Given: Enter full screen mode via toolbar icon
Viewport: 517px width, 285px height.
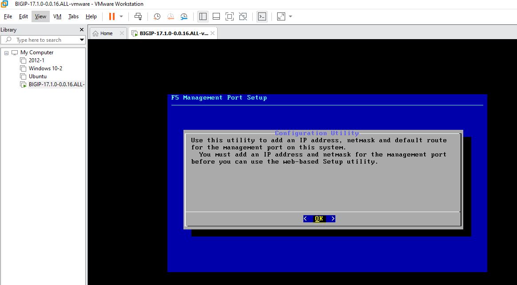Looking at the screenshot, I should click(x=230, y=16).
